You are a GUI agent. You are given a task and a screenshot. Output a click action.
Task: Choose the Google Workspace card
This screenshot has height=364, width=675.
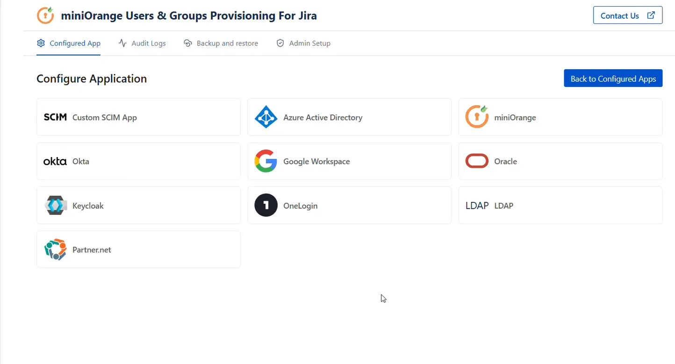click(x=349, y=161)
